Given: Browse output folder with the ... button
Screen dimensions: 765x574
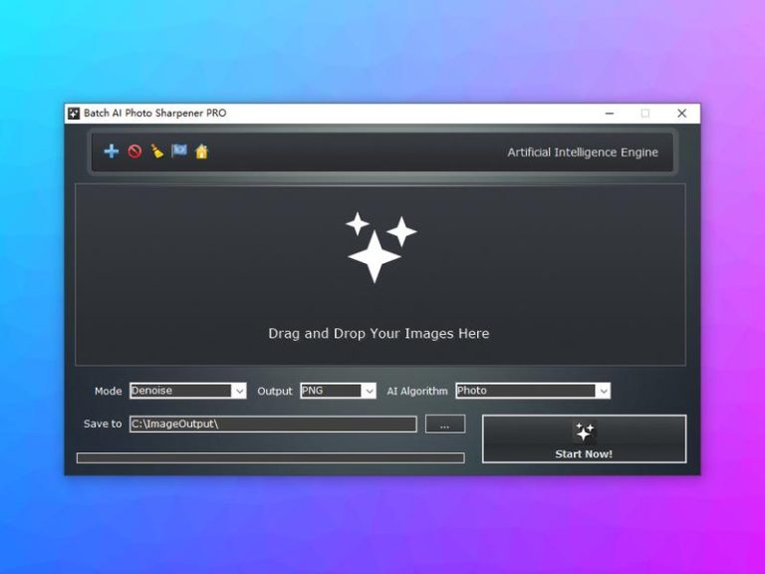Looking at the screenshot, I should point(445,425).
